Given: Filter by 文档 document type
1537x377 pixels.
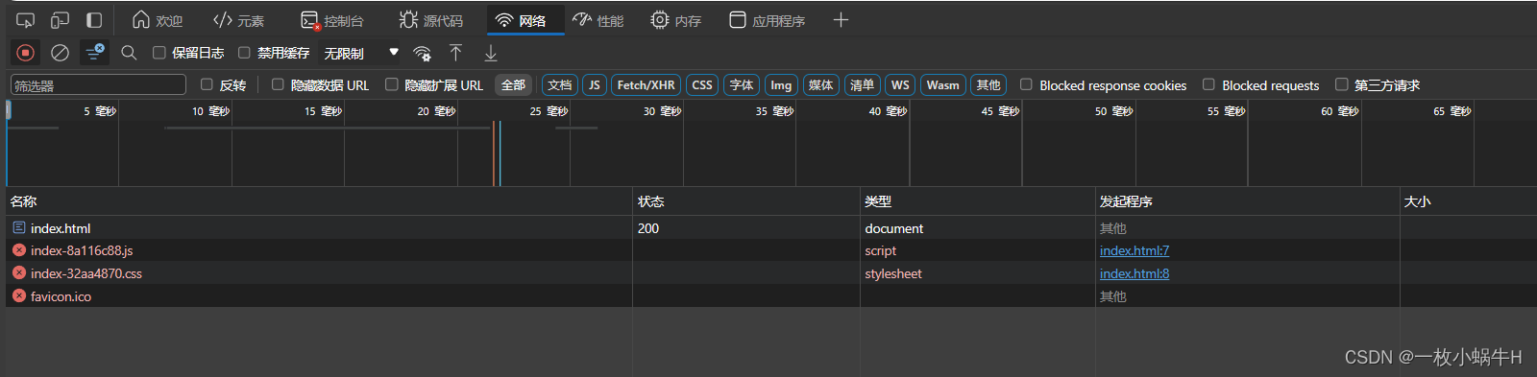Looking at the screenshot, I should (560, 85).
